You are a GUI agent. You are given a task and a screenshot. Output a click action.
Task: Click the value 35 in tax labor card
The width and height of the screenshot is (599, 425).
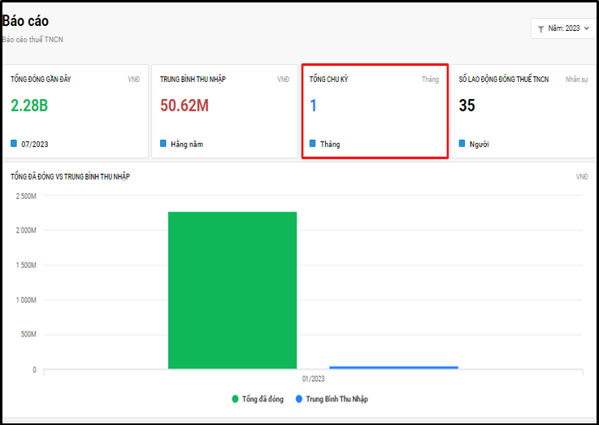pyautogui.click(x=467, y=106)
